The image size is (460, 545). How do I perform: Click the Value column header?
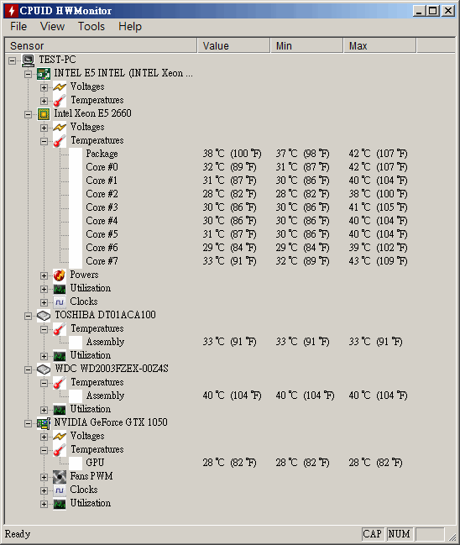[234, 46]
